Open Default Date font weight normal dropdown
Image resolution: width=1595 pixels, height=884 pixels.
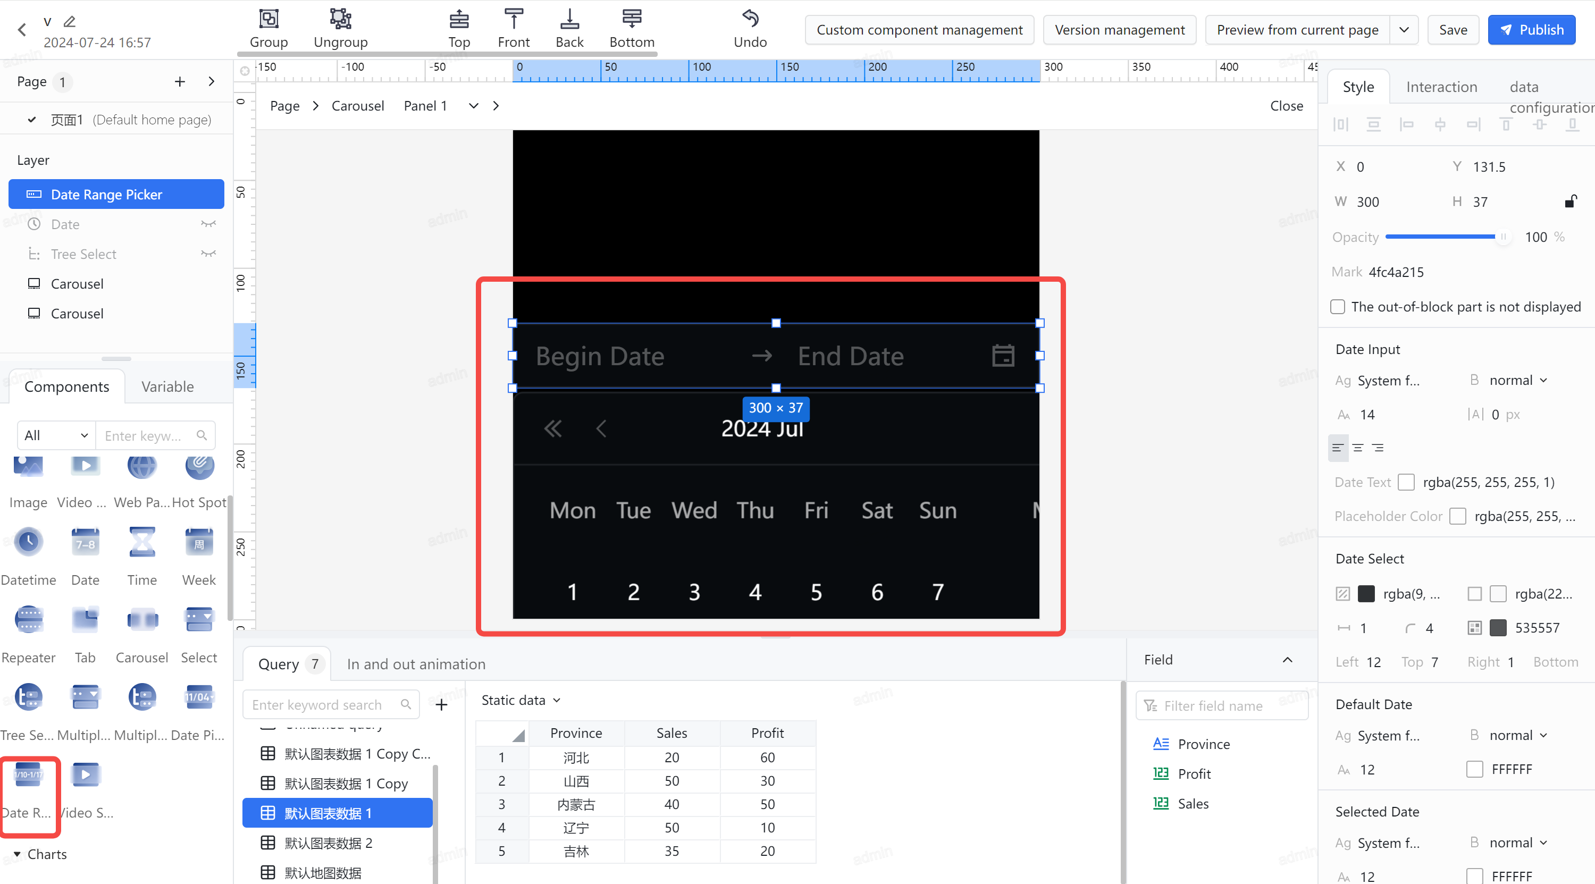pyautogui.click(x=1517, y=736)
